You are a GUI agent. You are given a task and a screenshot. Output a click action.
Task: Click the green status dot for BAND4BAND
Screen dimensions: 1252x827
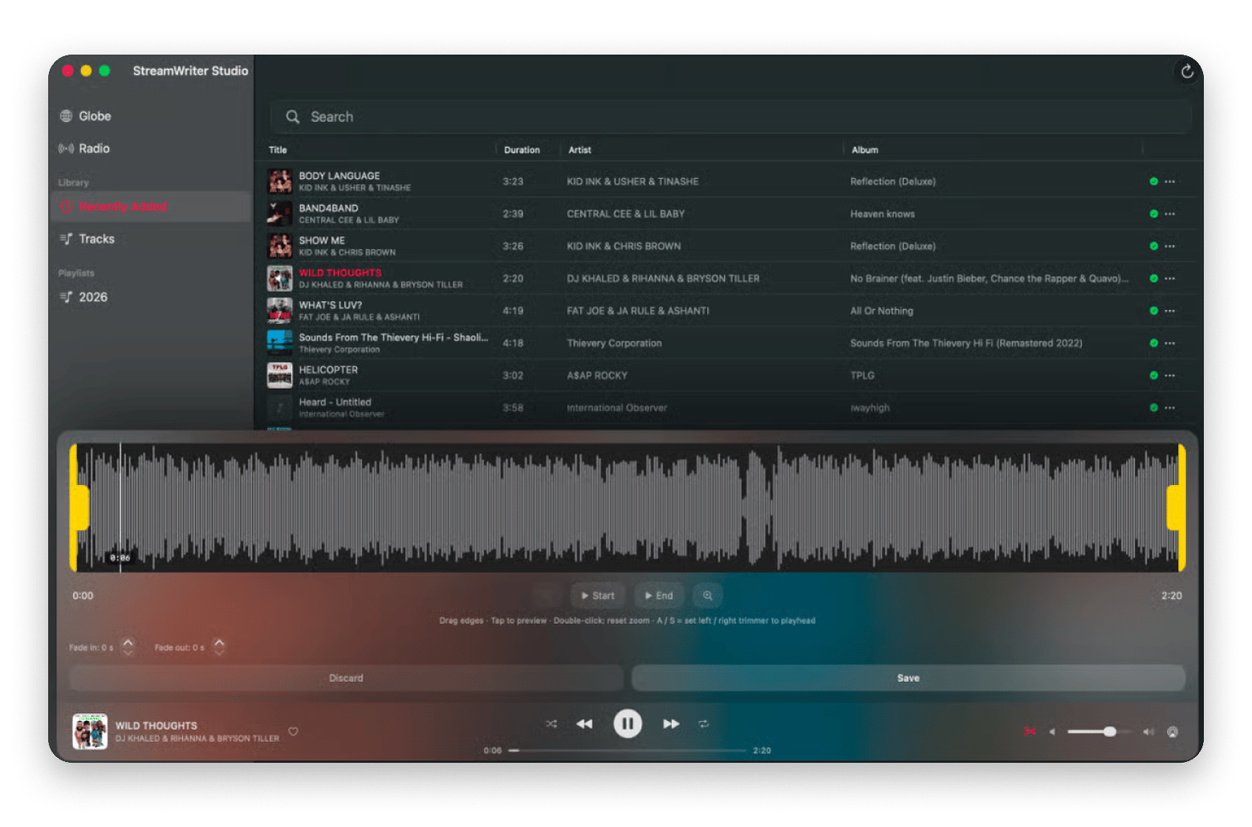click(x=1153, y=214)
